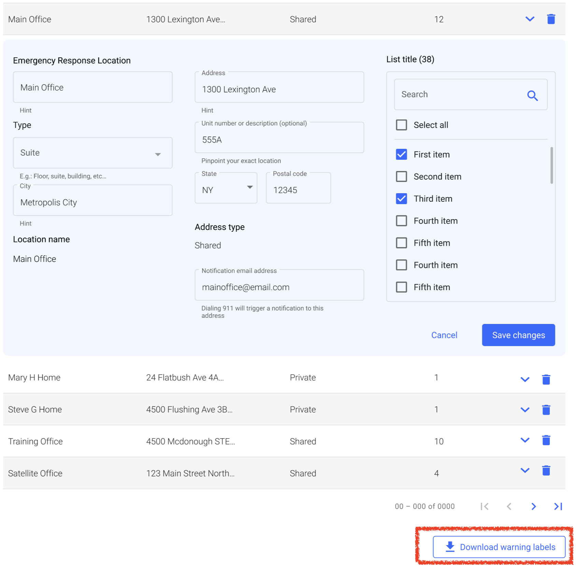576x568 pixels.
Task: Click the Save changes button
Action: [x=518, y=335]
